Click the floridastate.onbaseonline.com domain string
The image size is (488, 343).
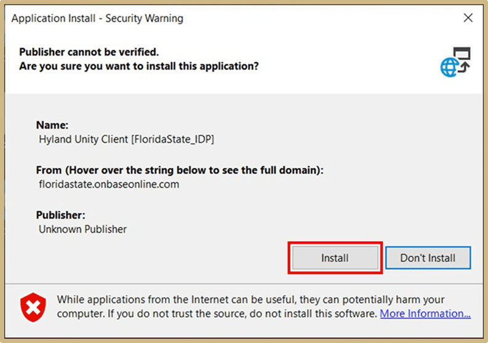coord(109,184)
